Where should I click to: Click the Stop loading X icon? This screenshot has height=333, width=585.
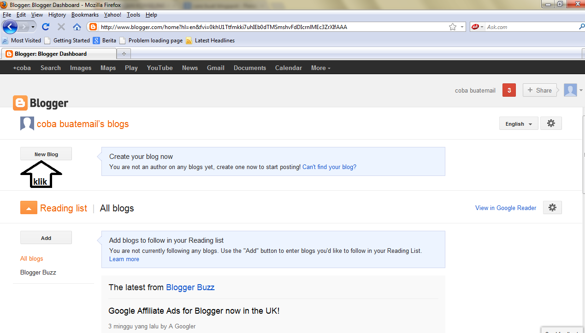tap(61, 27)
